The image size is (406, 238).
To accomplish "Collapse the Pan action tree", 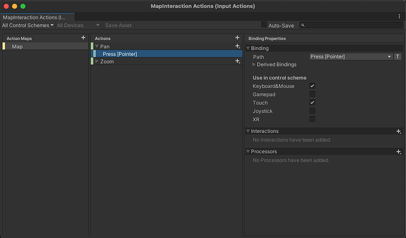I will coord(96,46).
